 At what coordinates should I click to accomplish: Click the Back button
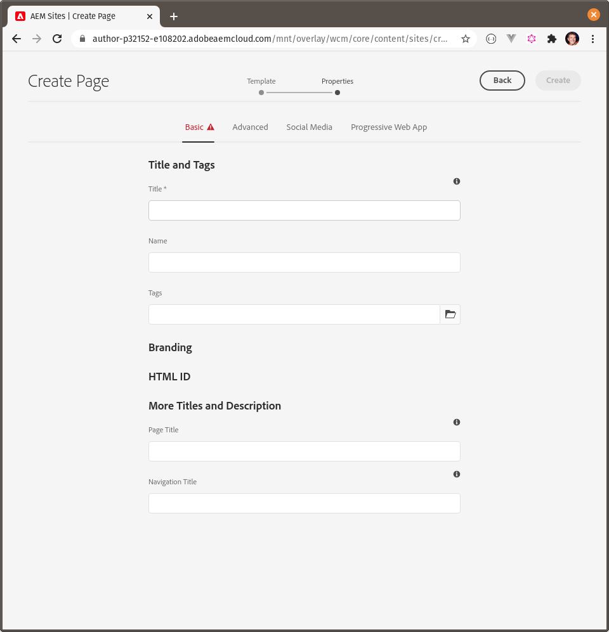pyautogui.click(x=502, y=81)
